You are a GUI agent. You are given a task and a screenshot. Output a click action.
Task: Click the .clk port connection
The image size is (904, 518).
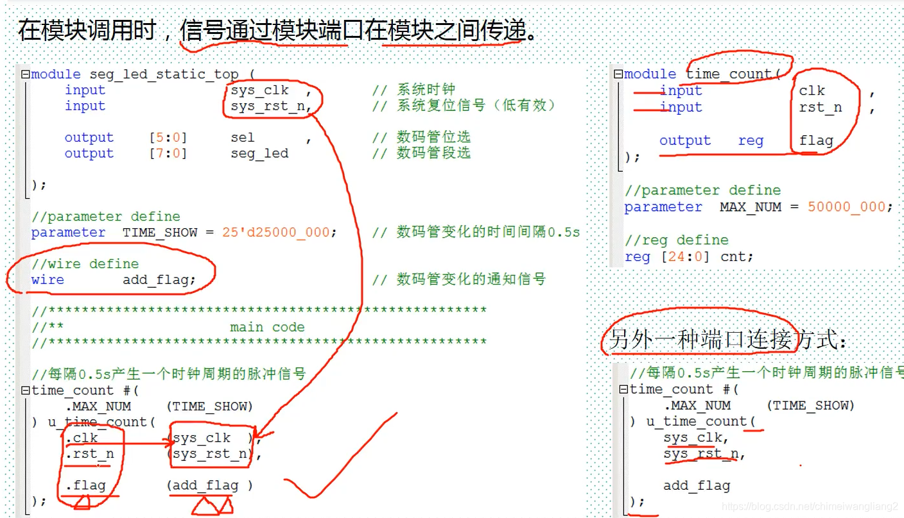coord(81,439)
